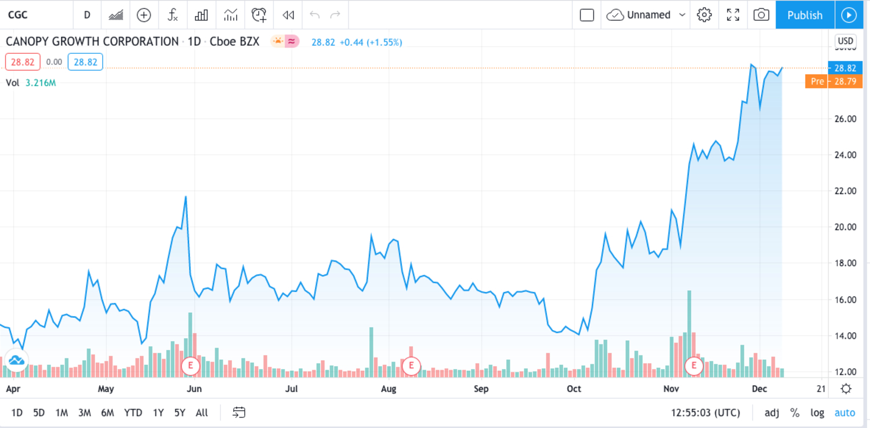Open indicator templates icon
The height and width of the screenshot is (428, 870).
pos(230,15)
